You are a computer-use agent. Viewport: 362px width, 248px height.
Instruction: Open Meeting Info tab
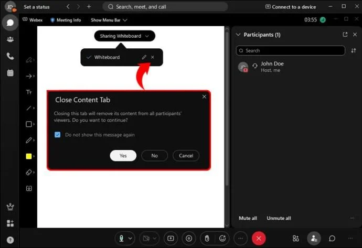tap(66, 20)
